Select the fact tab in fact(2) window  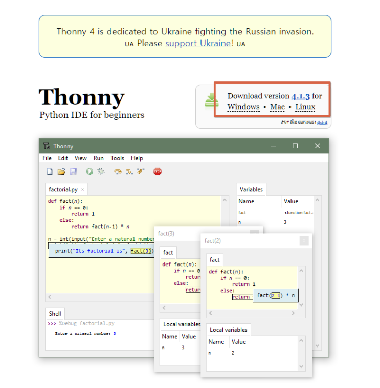(214, 259)
